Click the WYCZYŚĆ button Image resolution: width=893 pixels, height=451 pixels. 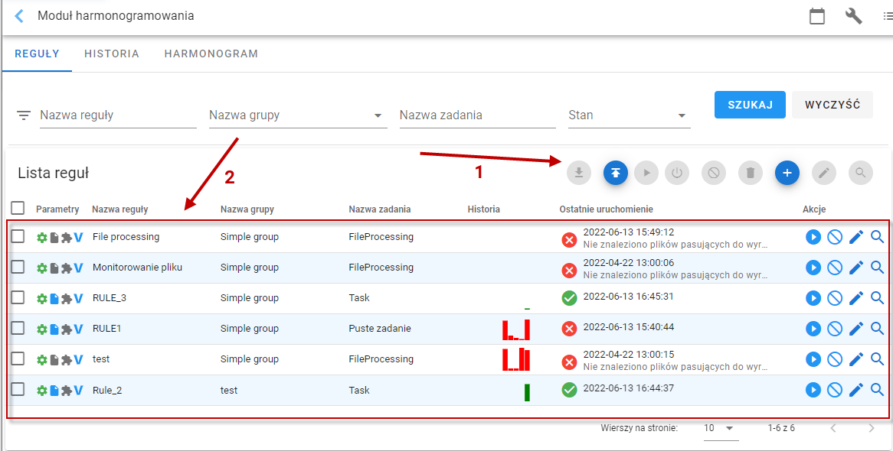832,105
